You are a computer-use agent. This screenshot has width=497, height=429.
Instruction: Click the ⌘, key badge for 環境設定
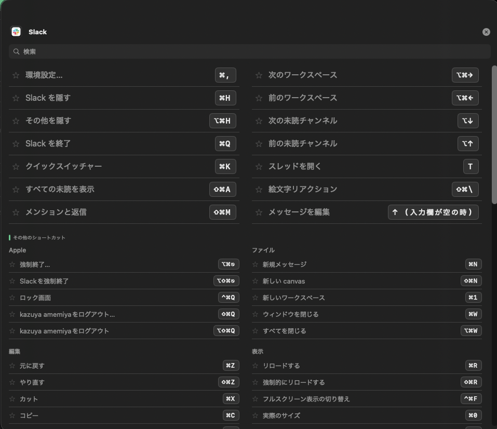pyautogui.click(x=225, y=75)
